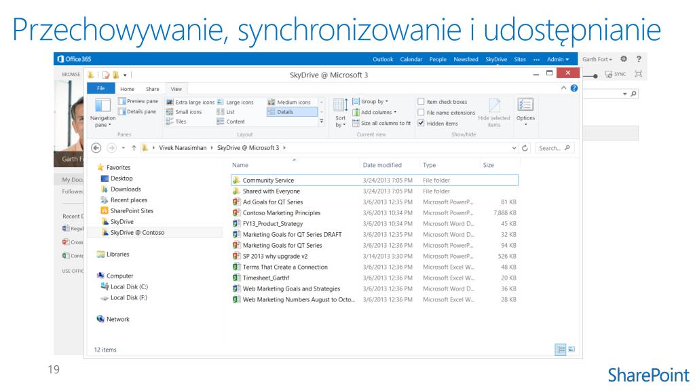Sort by the Name column header
695x391 pixels.
coord(240,165)
